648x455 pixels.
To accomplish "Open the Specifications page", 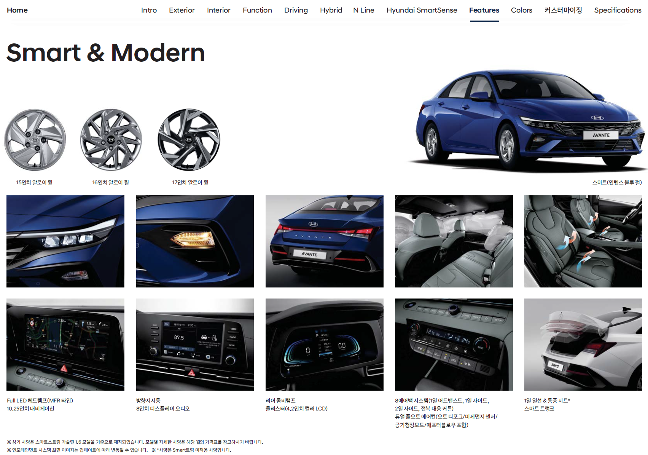I will click(618, 10).
